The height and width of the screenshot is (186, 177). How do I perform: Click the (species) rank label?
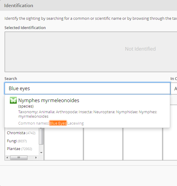(26, 106)
